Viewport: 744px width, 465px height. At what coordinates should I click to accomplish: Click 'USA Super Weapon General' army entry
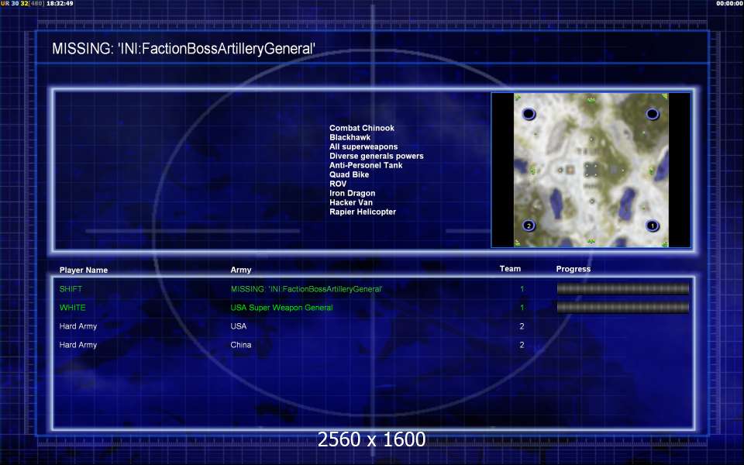(281, 308)
